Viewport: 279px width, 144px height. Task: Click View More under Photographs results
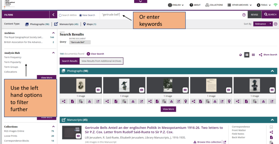168,109
